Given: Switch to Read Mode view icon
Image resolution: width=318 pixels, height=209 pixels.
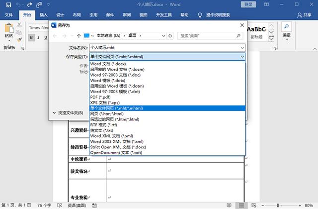Looking at the screenshot, I should 229,206.
